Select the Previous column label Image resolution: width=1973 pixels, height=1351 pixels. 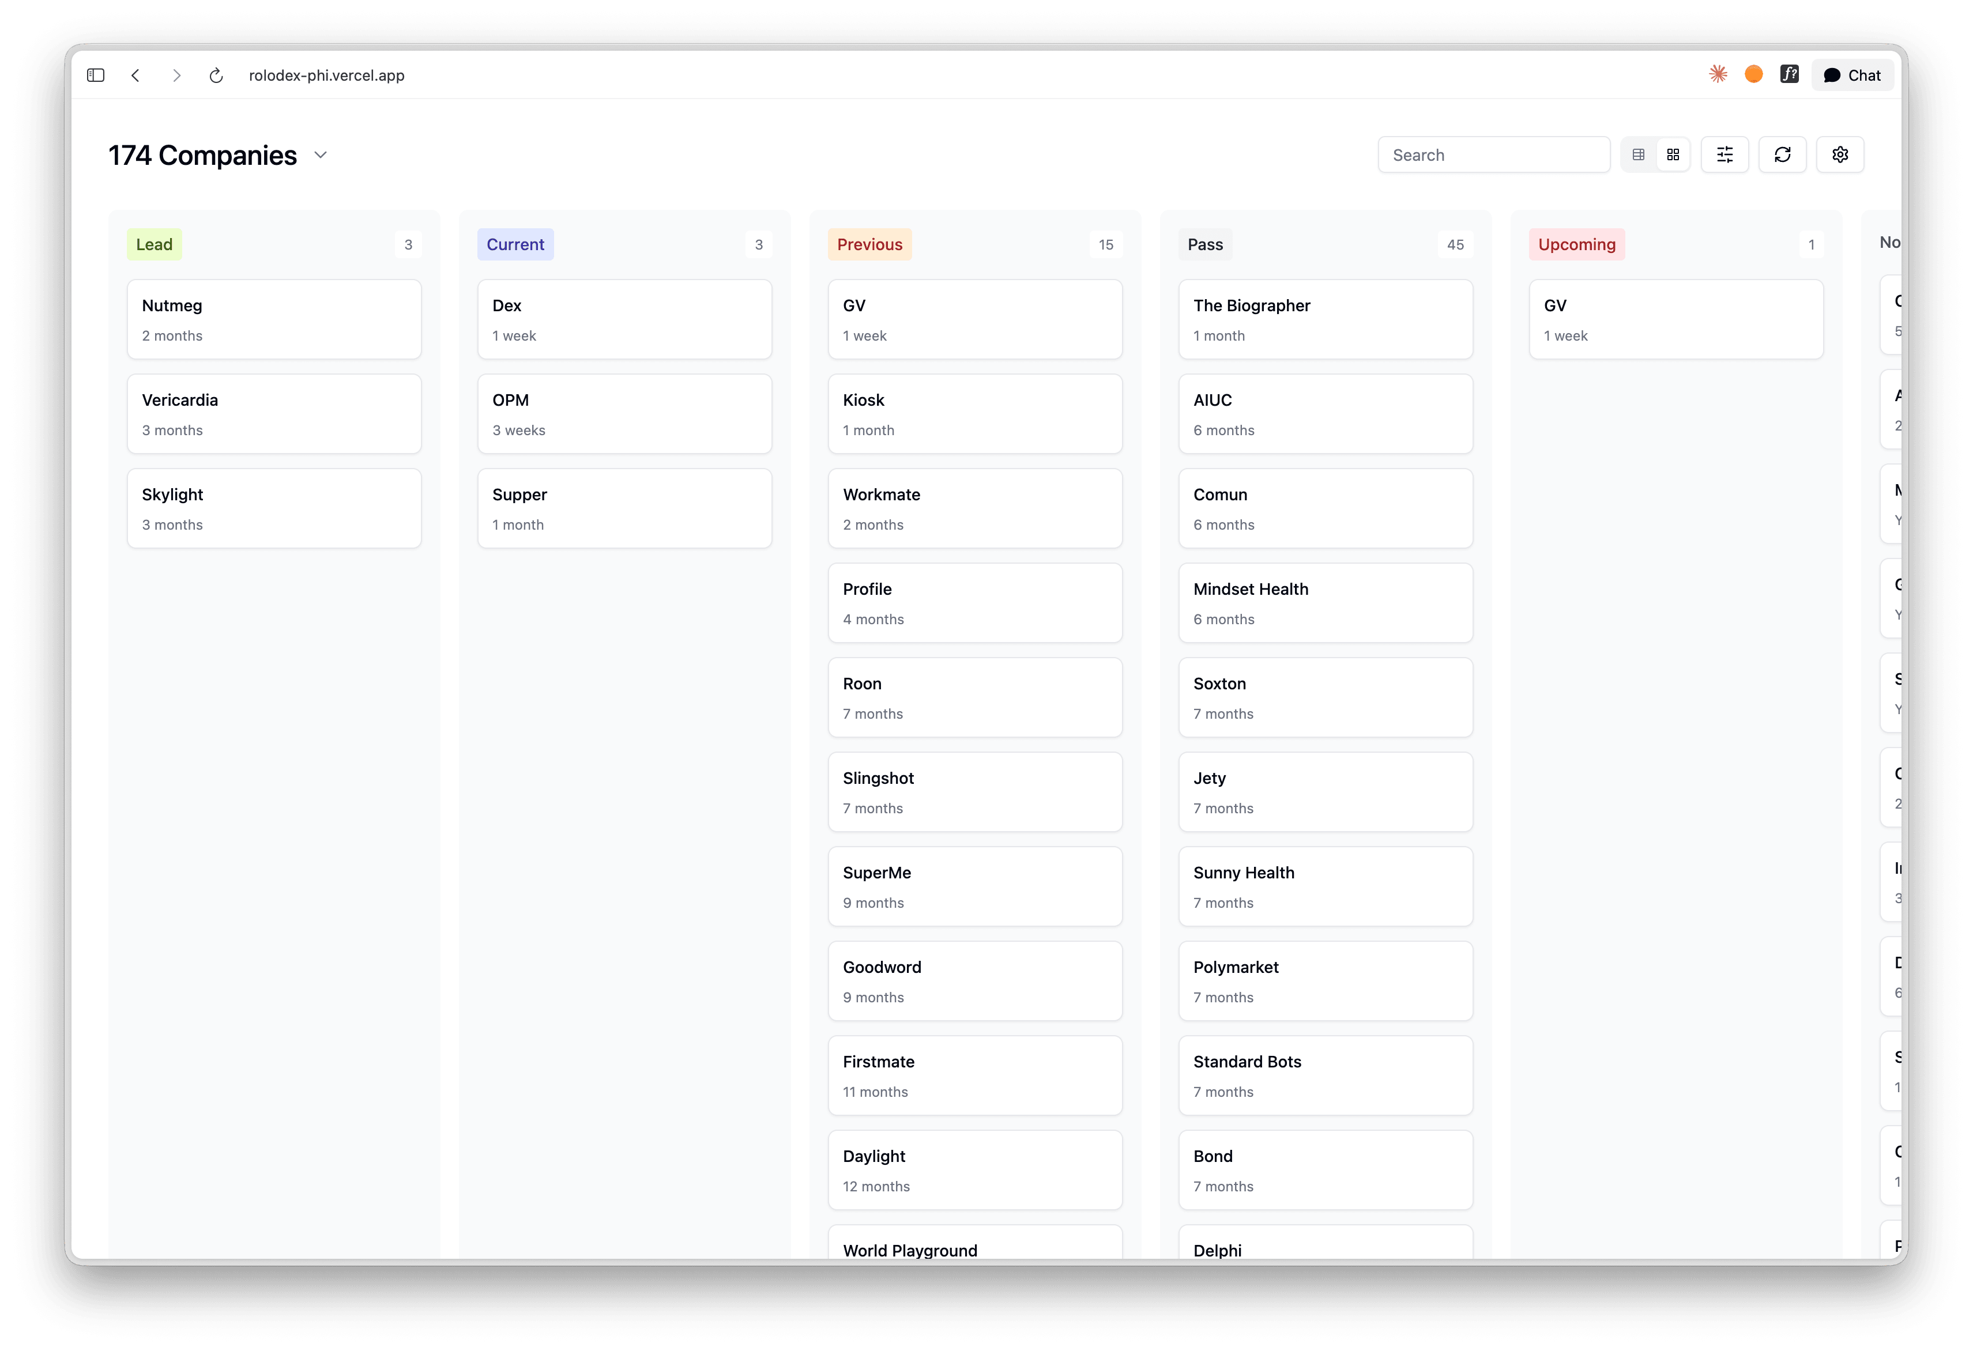tap(870, 244)
